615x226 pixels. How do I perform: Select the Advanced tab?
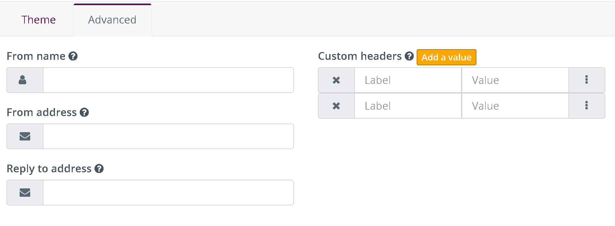112,20
